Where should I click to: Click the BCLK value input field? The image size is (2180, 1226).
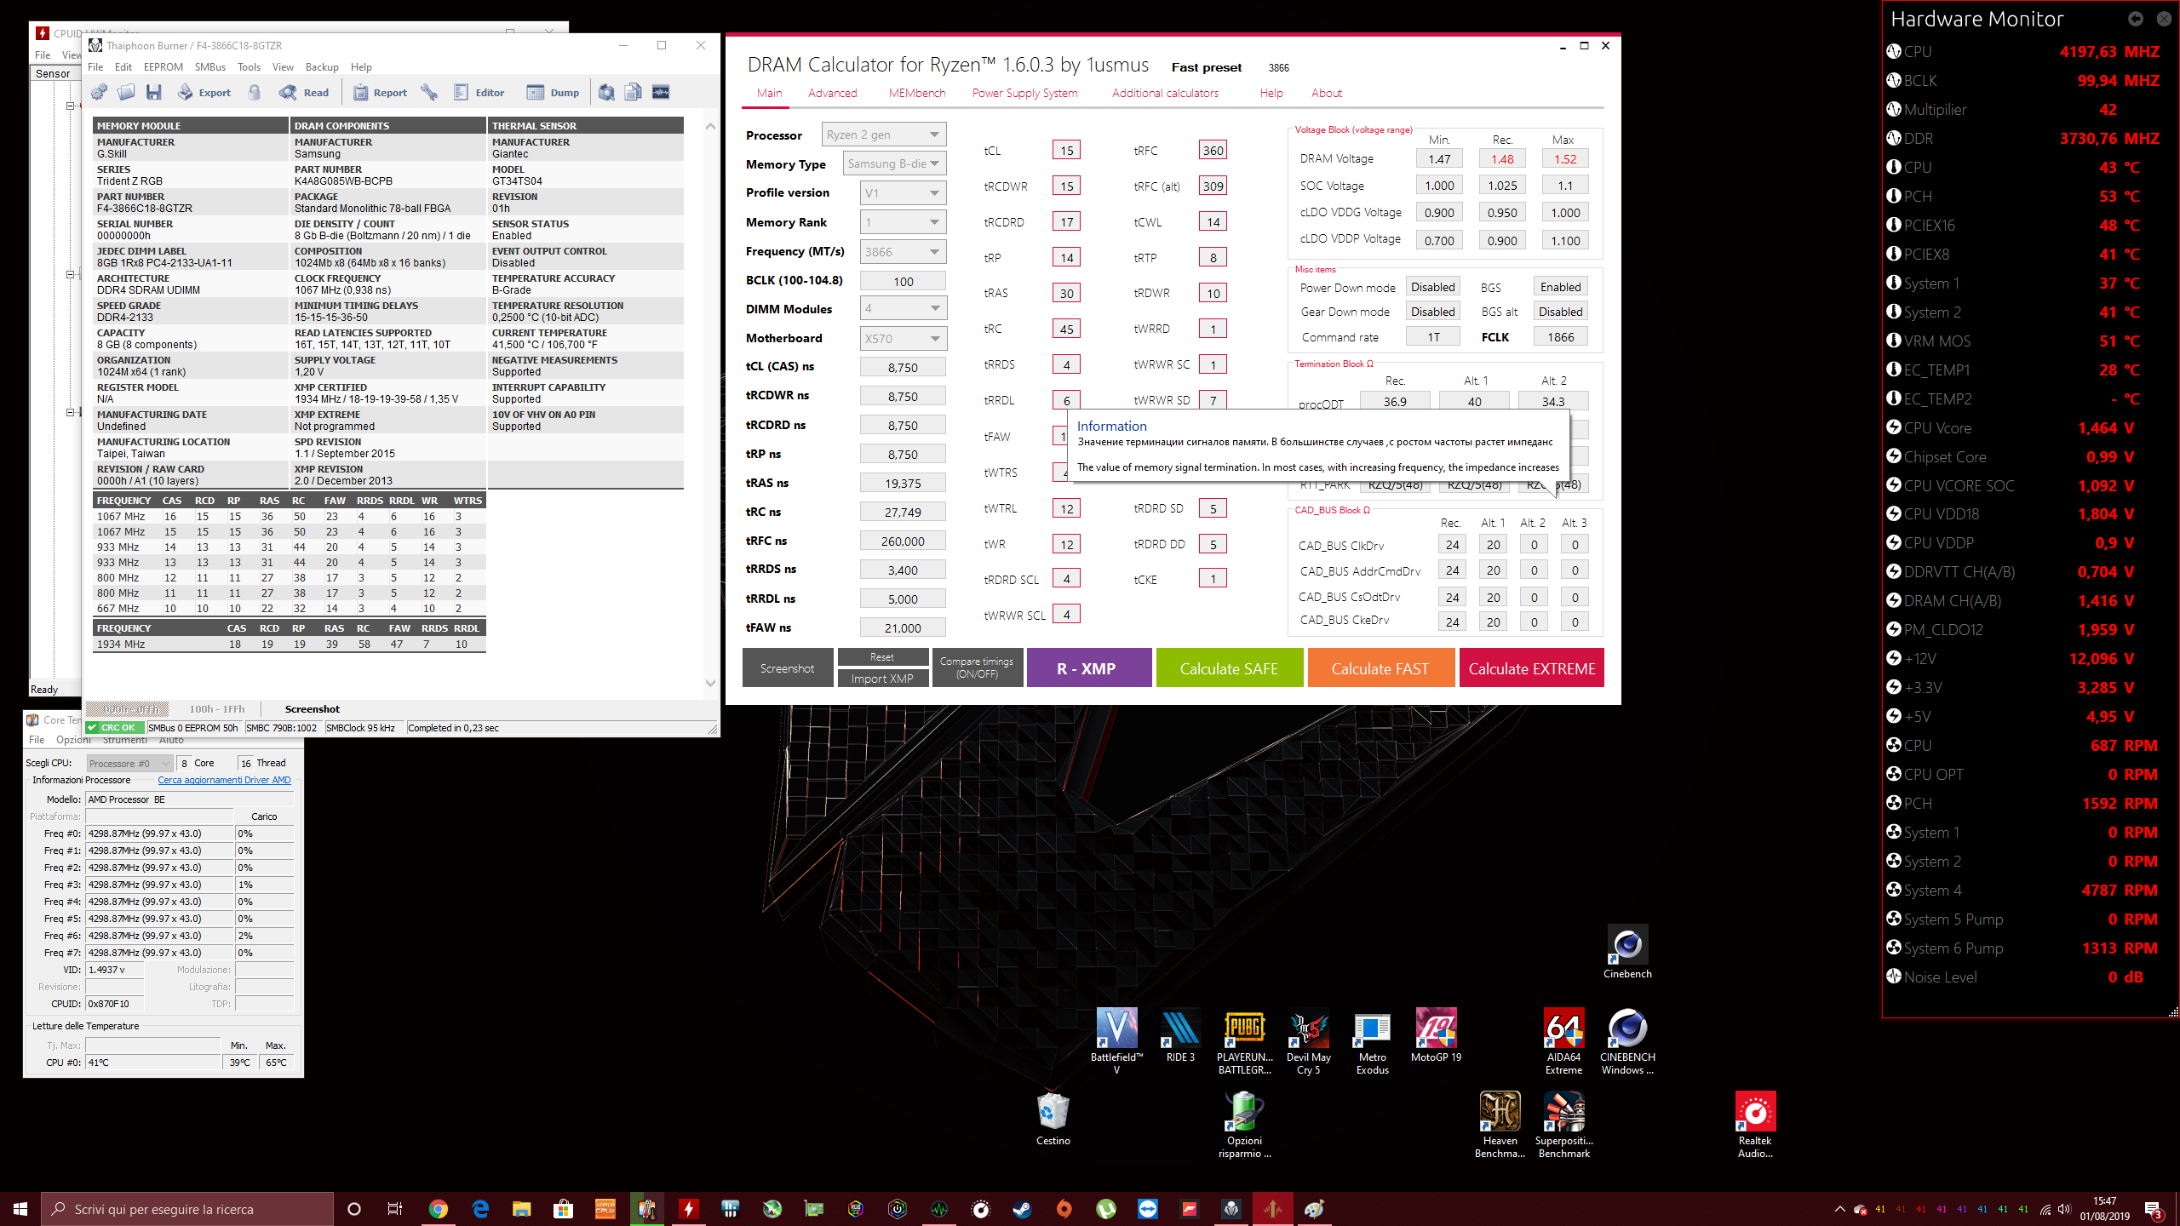[x=903, y=281]
